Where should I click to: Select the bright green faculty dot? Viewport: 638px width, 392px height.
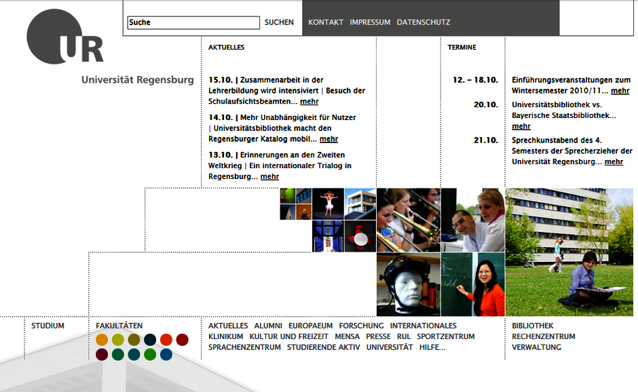pos(150,354)
